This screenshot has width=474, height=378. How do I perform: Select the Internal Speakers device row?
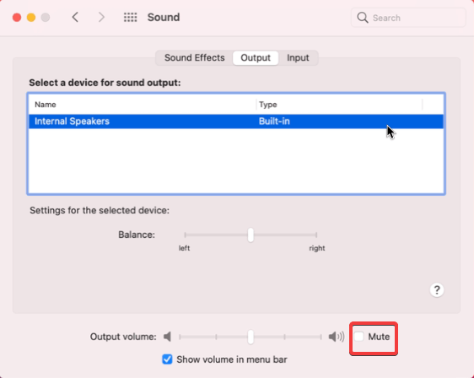pyautogui.click(x=236, y=121)
